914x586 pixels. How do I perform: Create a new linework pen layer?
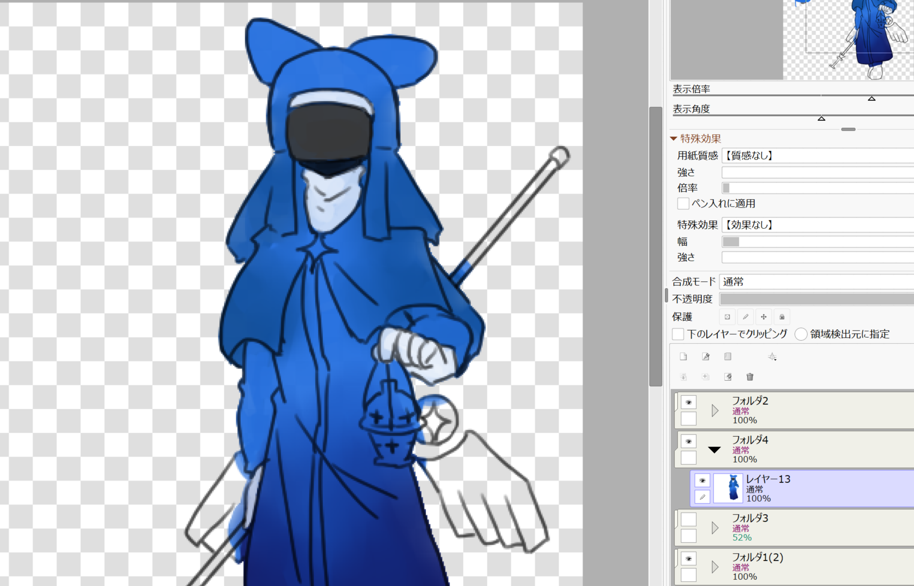coord(706,356)
